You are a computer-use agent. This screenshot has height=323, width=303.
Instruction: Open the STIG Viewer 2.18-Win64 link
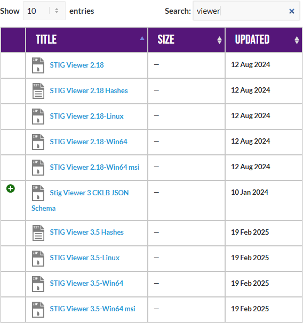tap(89, 142)
